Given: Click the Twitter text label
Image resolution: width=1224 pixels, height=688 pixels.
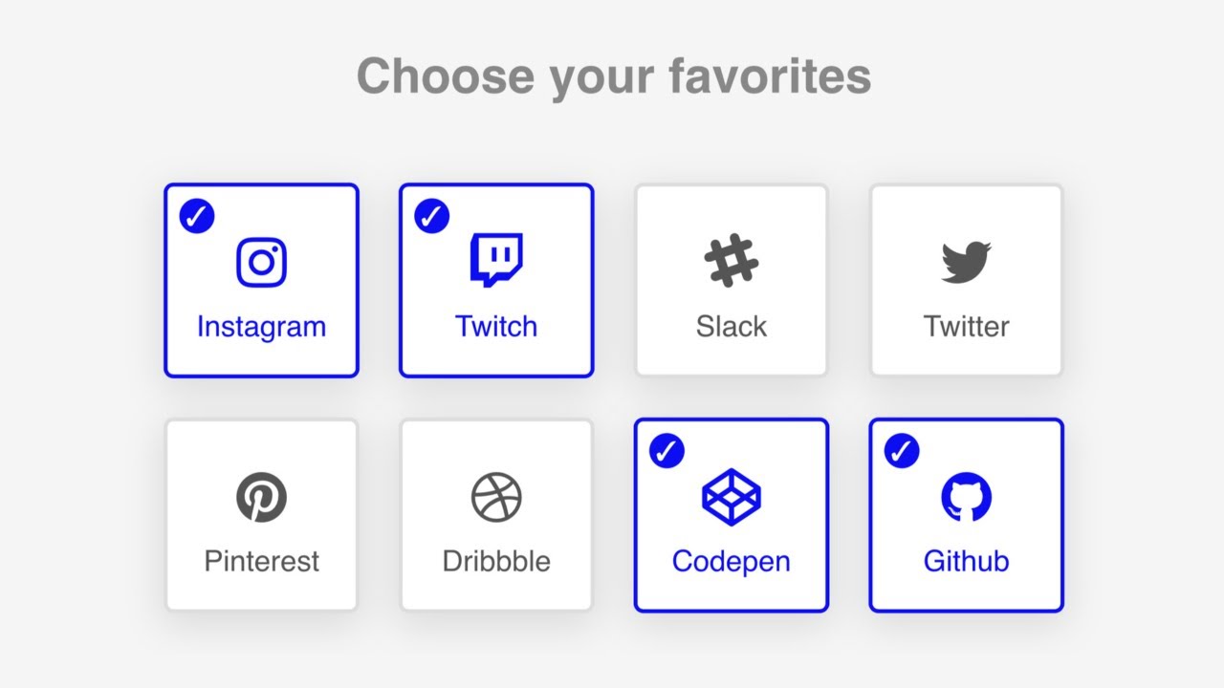Looking at the screenshot, I should coord(967,326).
